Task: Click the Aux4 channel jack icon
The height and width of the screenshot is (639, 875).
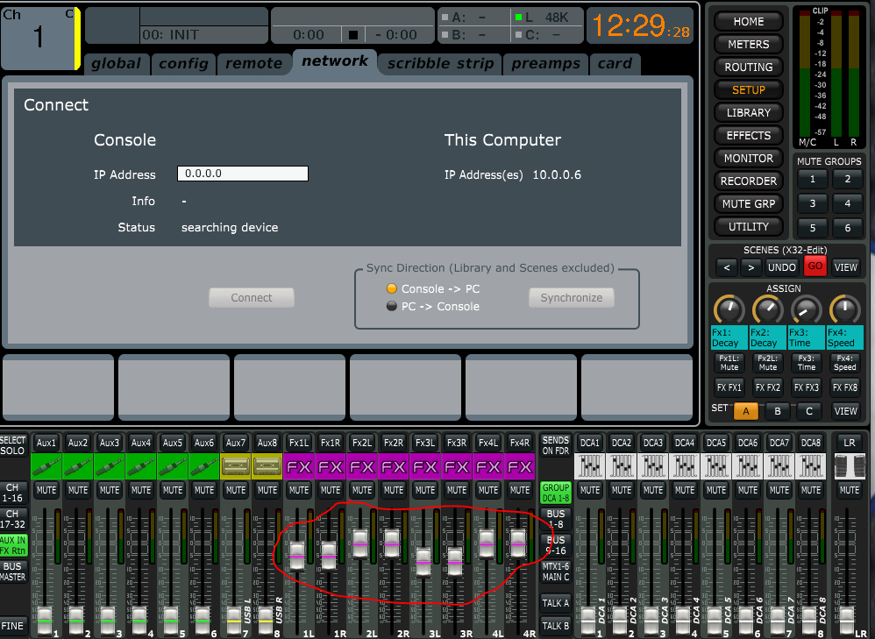Action: point(140,466)
